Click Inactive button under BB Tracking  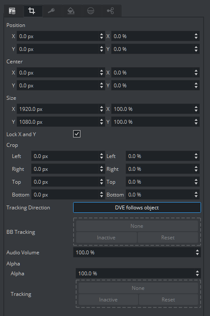click(106, 238)
